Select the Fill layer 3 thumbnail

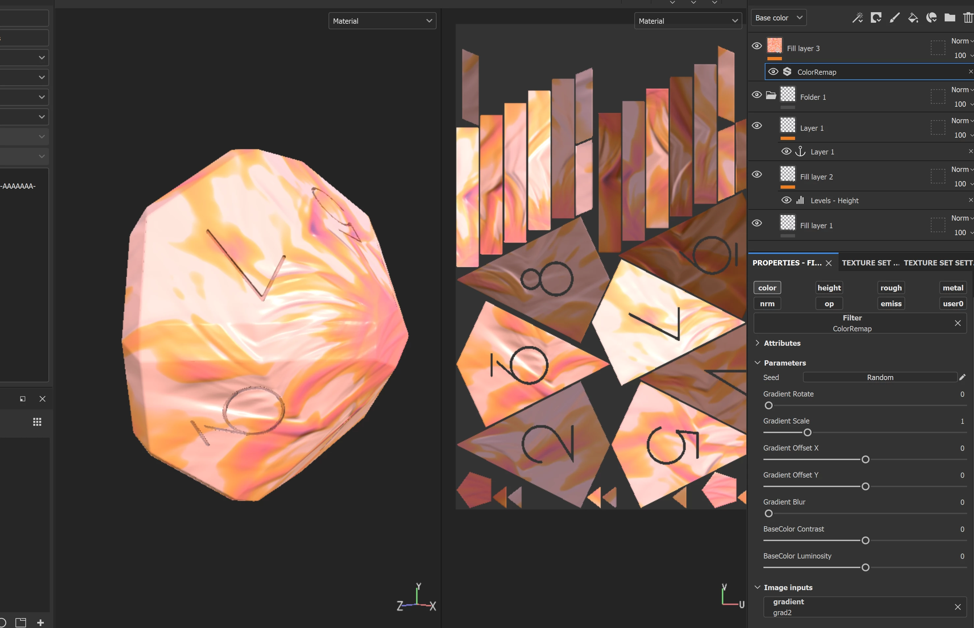(x=774, y=45)
